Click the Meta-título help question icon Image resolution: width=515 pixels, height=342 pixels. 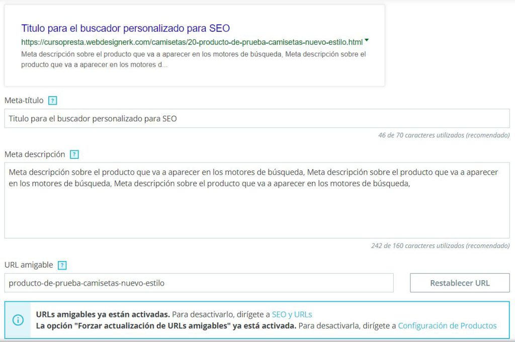tap(52, 101)
